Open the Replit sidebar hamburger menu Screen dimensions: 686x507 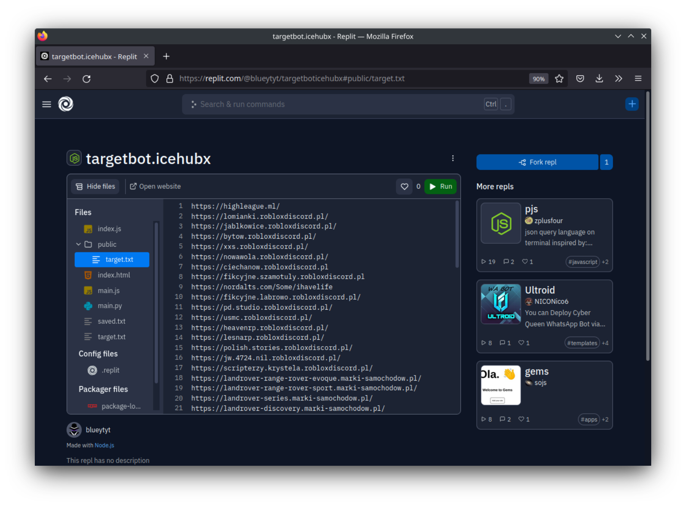point(46,104)
